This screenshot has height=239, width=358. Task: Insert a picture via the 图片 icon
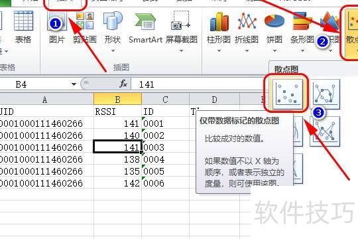(57, 21)
